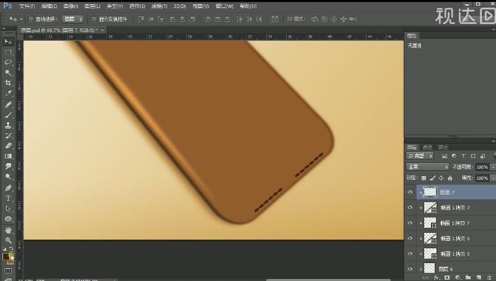Open the 文件(F) menu
This screenshot has width=496, height=281.
(x=27, y=6)
